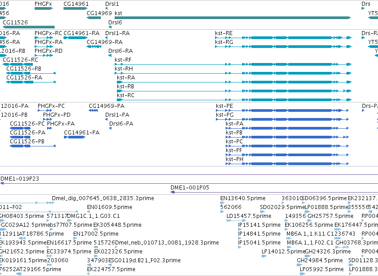Click the Drsl1-RA transcript label
The height and width of the screenshot is (276, 378).
117,33
